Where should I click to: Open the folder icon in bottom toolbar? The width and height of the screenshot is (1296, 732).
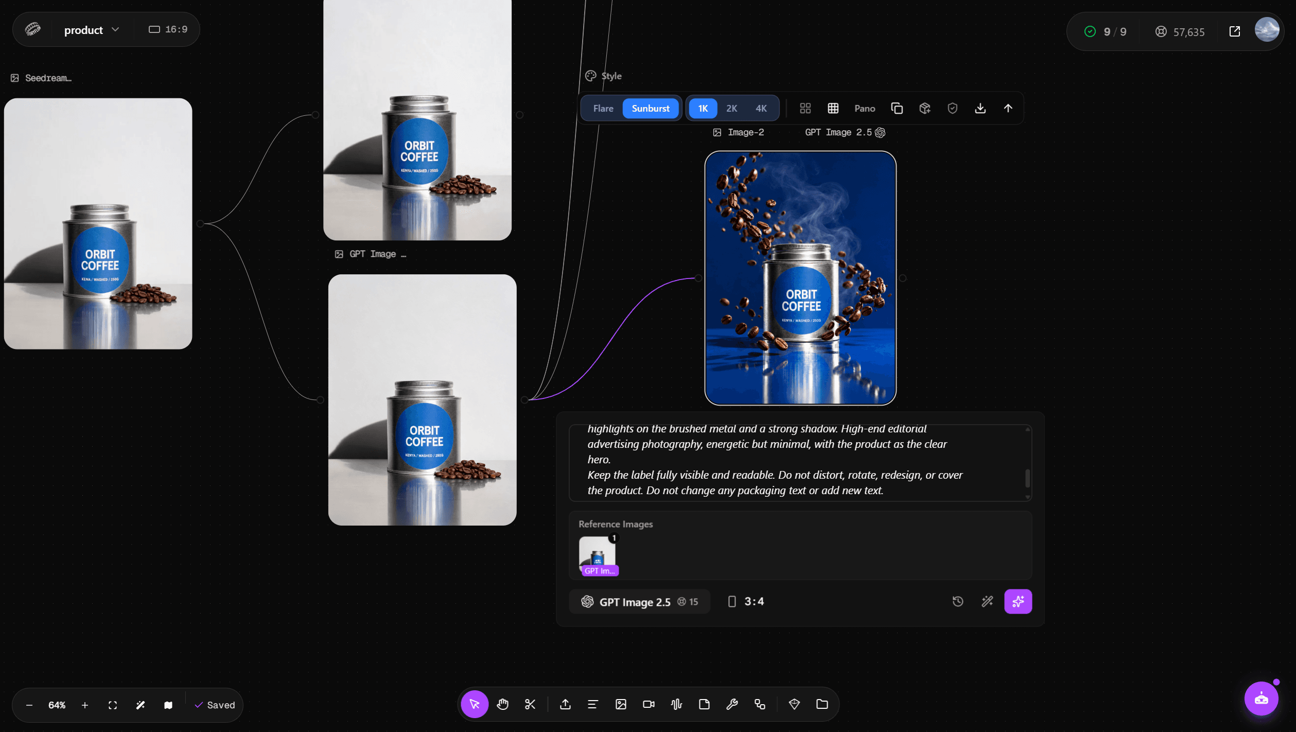tap(822, 704)
